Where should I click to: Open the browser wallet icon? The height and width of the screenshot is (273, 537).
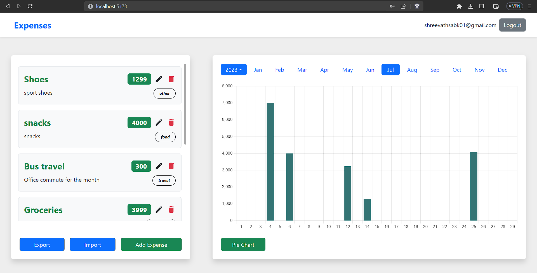496,6
